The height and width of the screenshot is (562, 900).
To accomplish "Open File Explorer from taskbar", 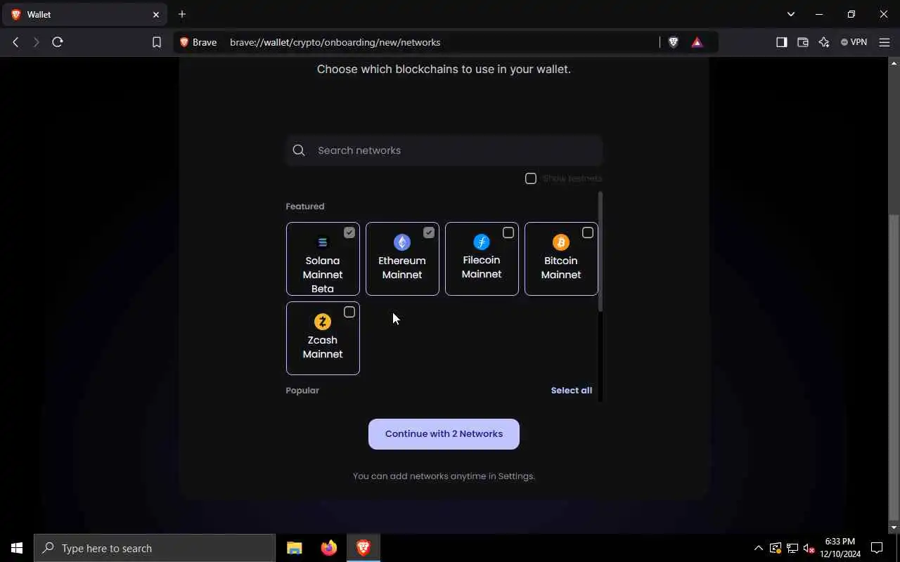I will pos(295,548).
